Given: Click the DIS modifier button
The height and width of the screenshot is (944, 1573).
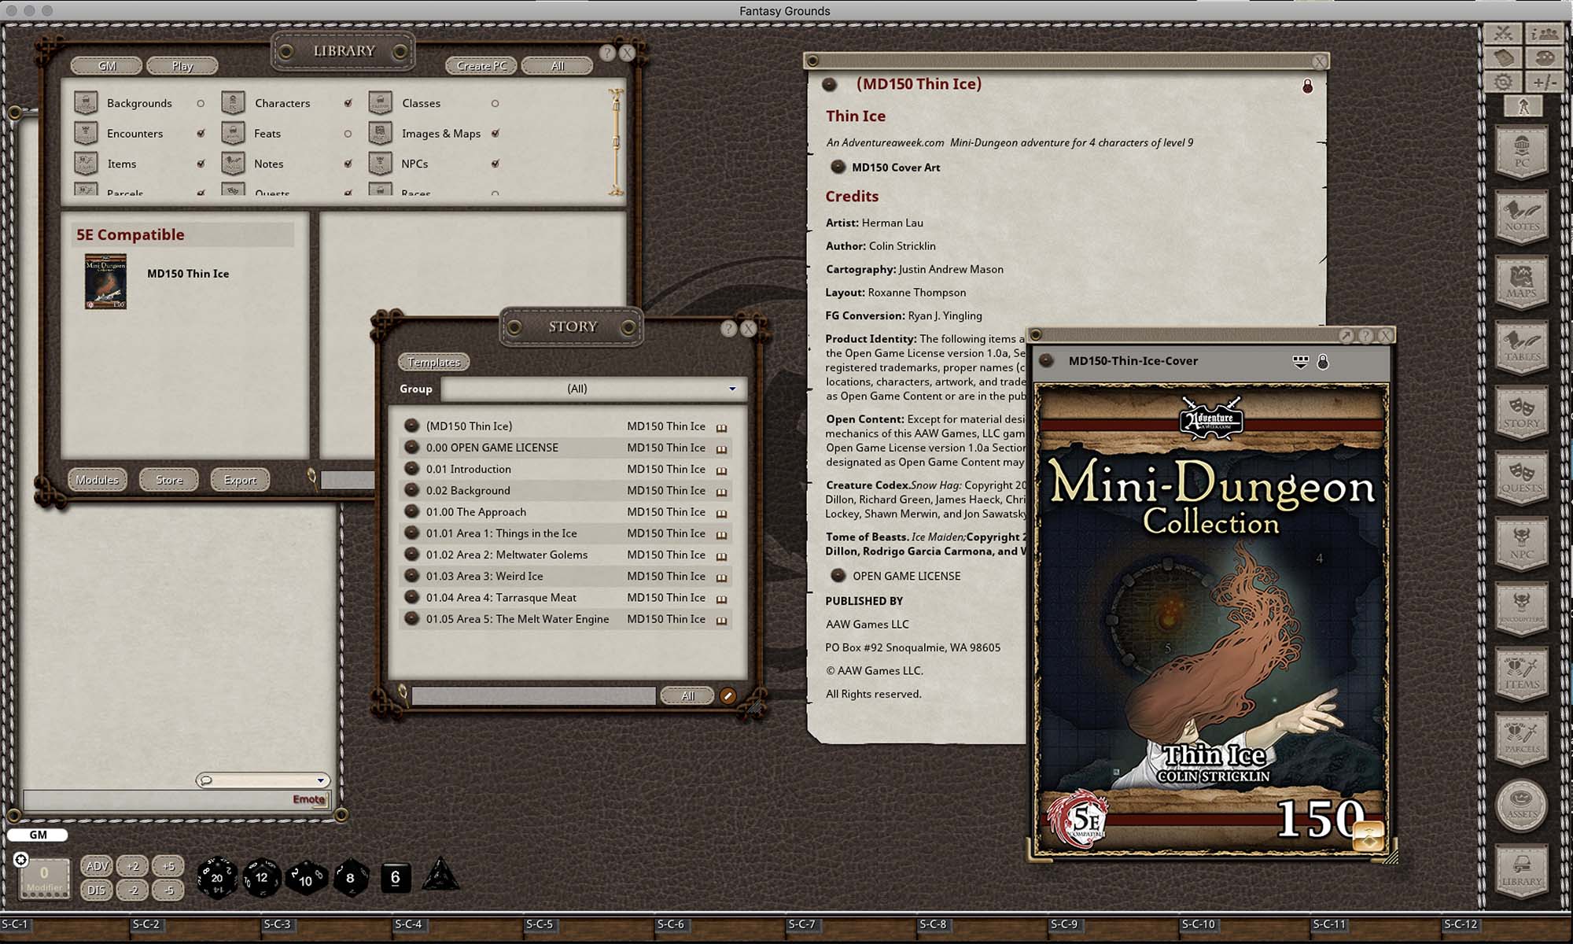Looking at the screenshot, I should (x=97, y=891).
